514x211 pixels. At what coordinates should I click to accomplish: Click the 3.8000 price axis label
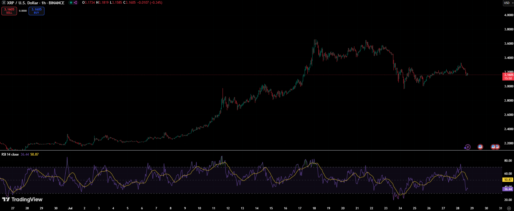tap(509, 29)
